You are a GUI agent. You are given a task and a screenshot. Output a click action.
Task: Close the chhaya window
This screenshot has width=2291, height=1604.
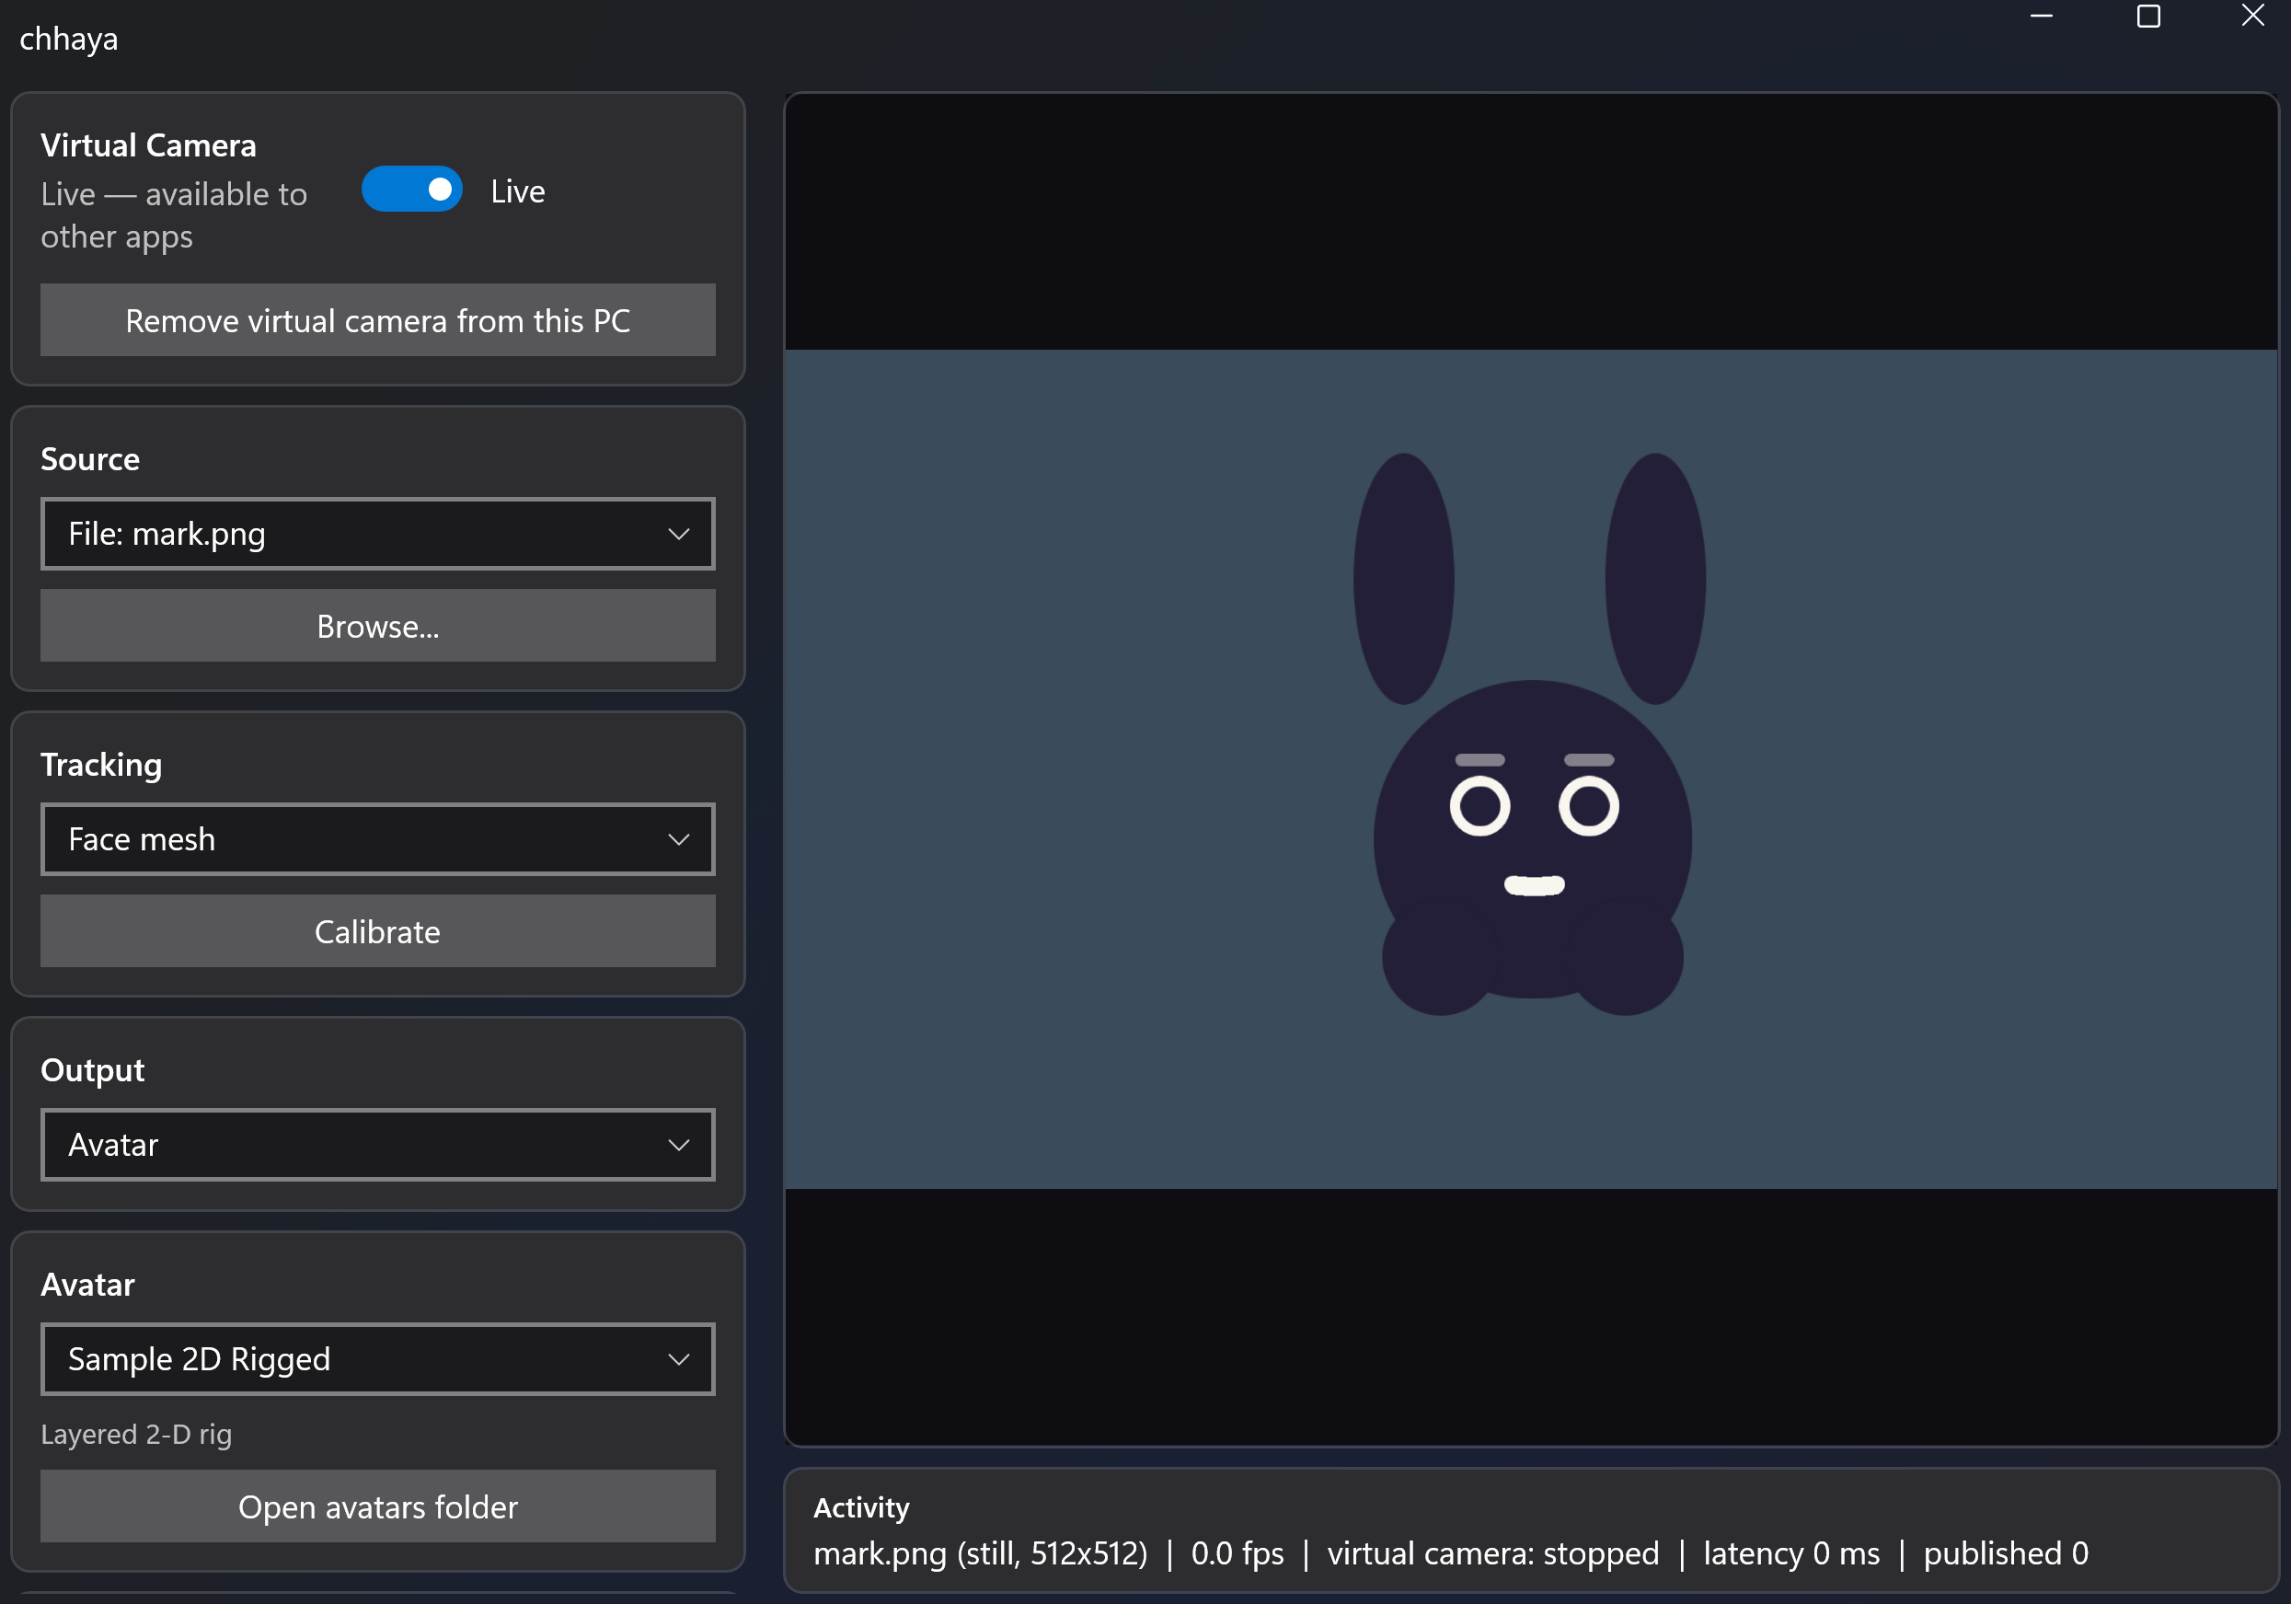(2252, 16)
